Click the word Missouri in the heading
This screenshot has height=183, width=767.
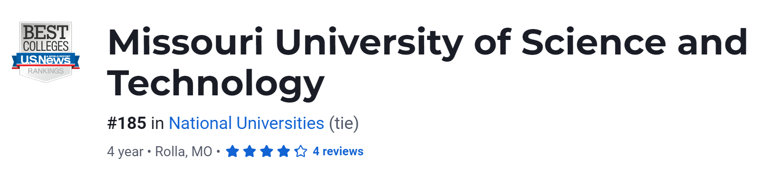point(185,42)
